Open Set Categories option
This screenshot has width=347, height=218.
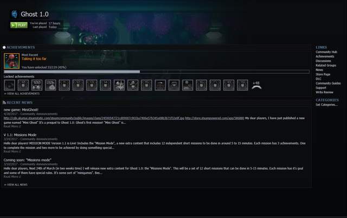point(326,105)
